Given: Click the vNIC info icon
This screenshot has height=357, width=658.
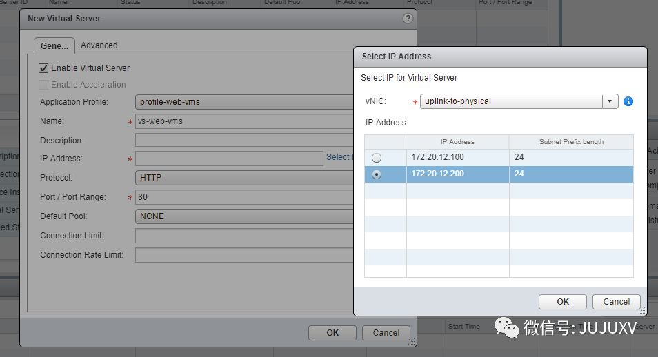Looking at the screenshot, I should [x=628, y=101].
